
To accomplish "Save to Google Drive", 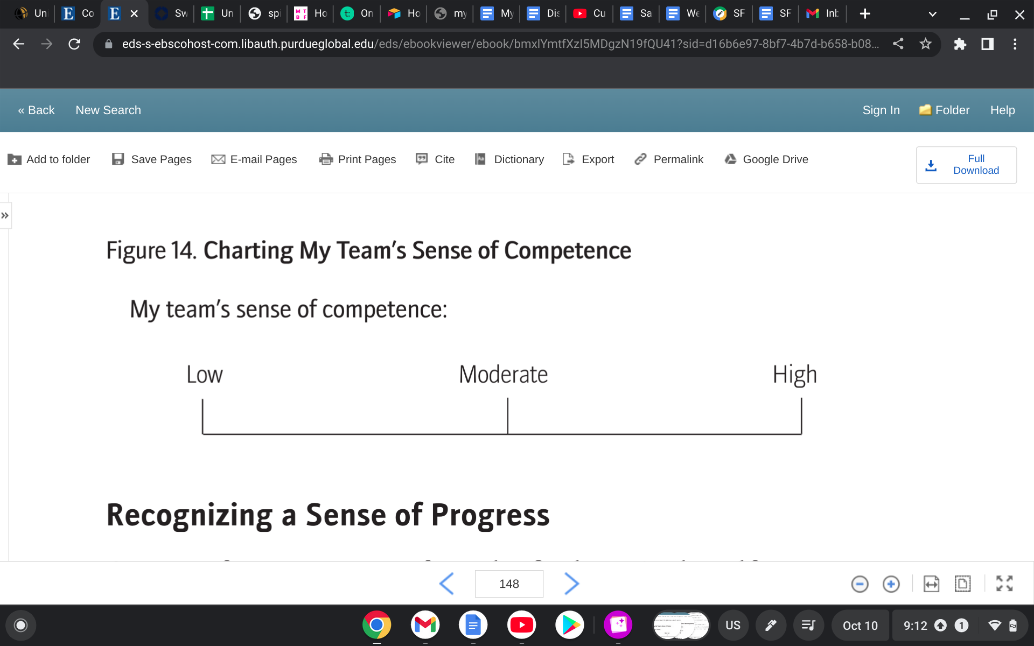I will pyautogui.click(x=766, y=159).
